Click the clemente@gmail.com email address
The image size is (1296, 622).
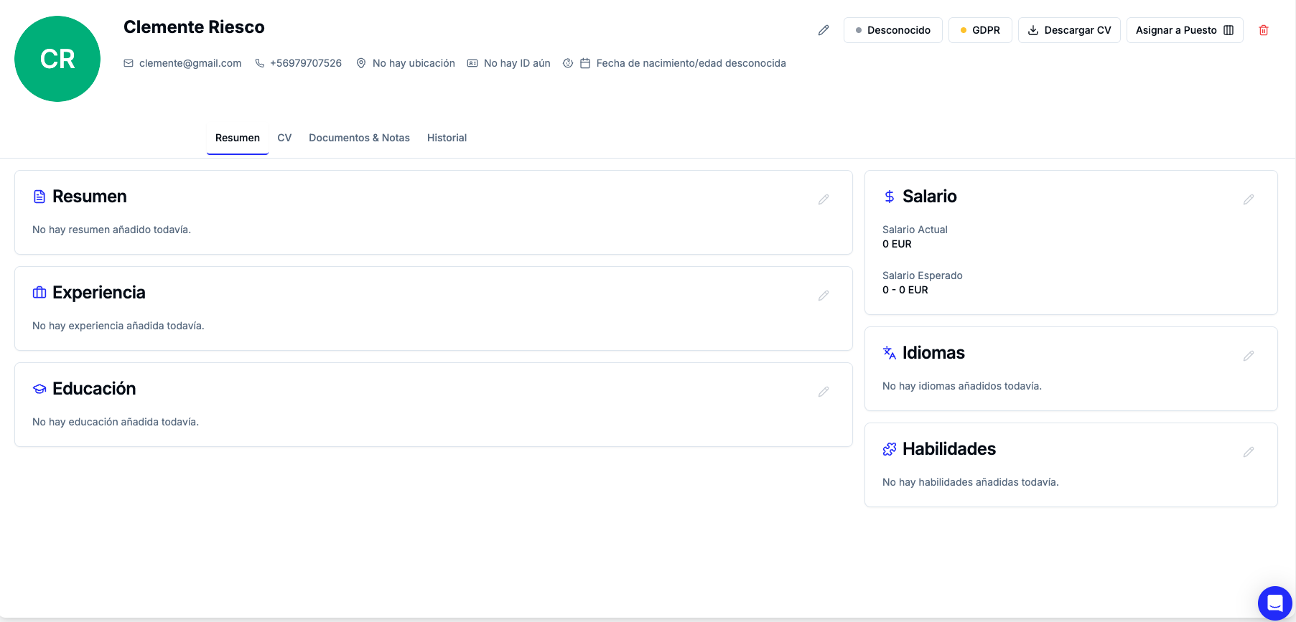(190, 63)
